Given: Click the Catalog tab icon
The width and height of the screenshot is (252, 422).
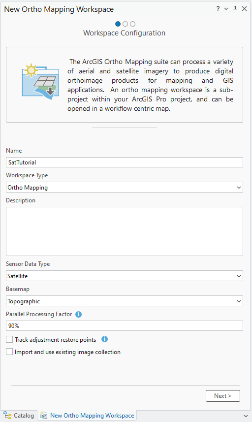Looking at the screenshot, I should 7,415.
